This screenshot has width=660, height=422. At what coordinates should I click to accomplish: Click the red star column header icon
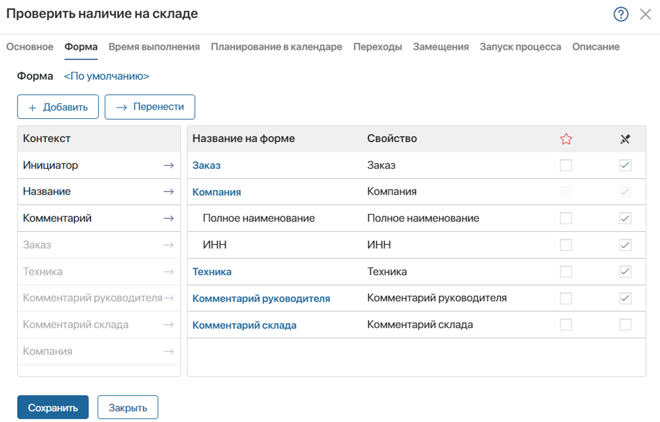pyautogui.click(x=566, y=138)
